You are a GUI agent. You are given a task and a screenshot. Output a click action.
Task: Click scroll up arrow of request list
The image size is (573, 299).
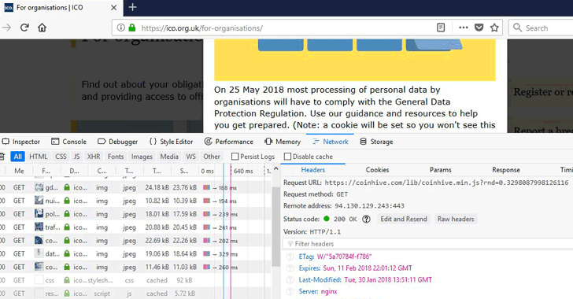[276, 168]
